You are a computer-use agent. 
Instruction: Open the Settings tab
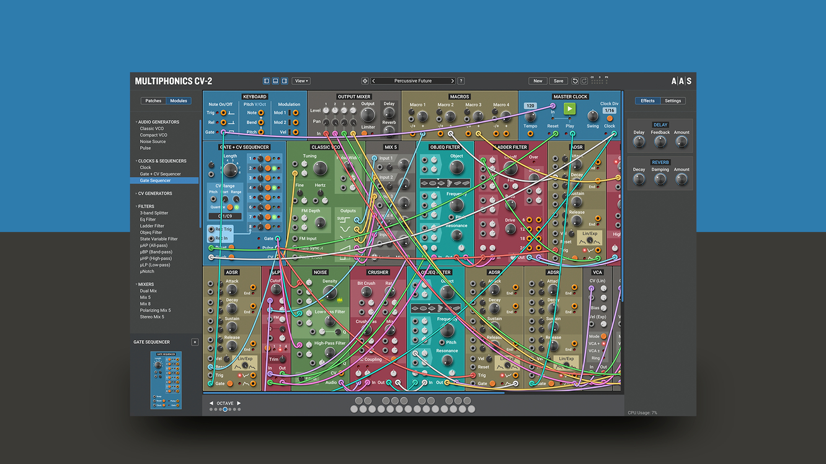coord(673,101)
